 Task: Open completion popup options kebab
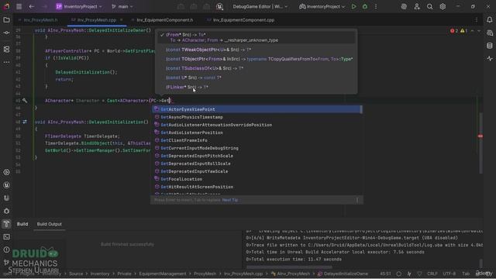tap(357, 200)
